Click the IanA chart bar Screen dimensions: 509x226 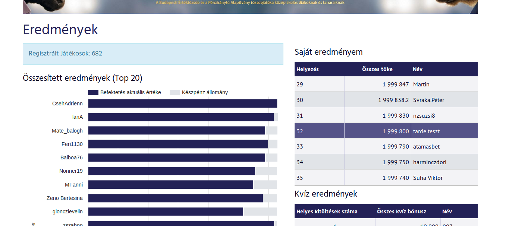(181, 117)
